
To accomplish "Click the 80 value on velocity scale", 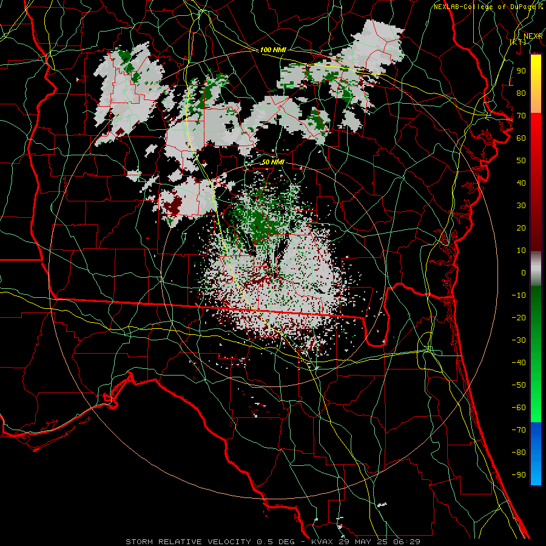I will (x=521, y=93).
